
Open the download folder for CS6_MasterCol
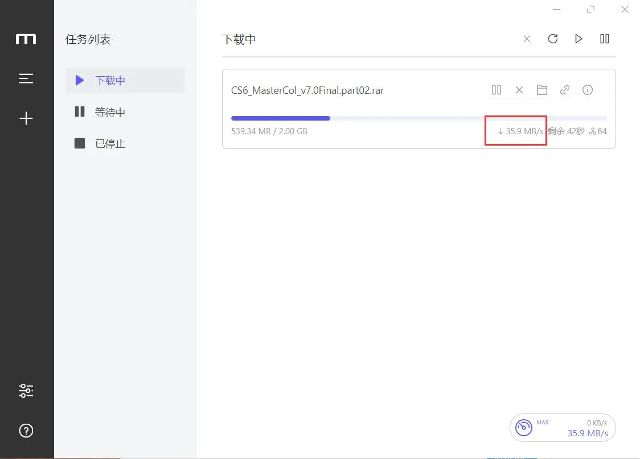click(x=541, y=90)
